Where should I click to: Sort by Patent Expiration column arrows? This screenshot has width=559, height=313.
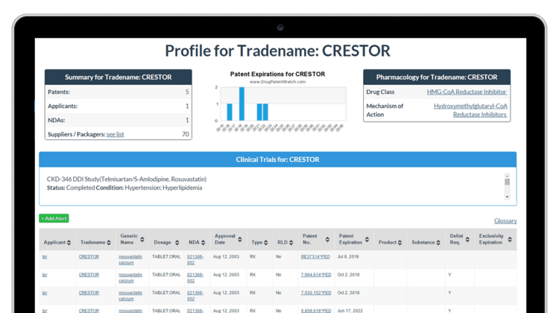[367, 239]
